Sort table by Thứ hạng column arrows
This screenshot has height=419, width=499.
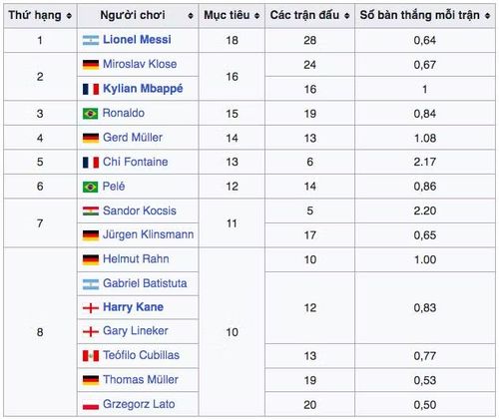point(69,16)
